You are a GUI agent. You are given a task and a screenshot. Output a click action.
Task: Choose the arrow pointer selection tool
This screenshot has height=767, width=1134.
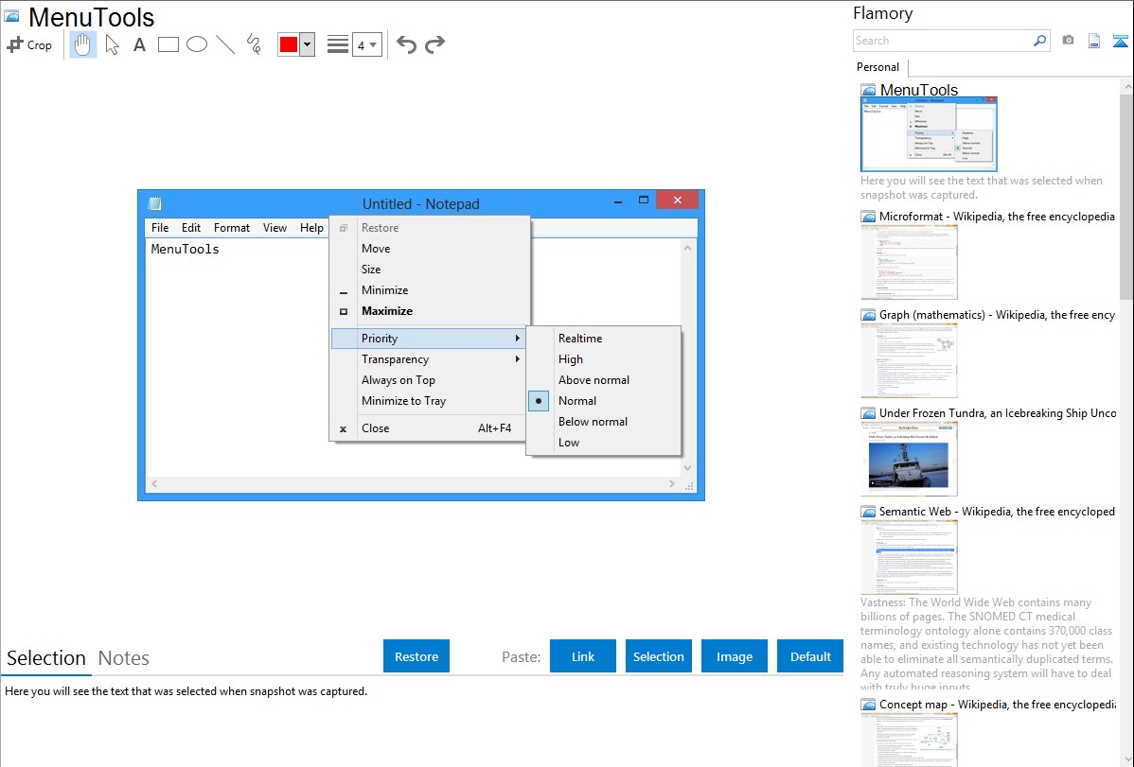(x=112, y=44)
